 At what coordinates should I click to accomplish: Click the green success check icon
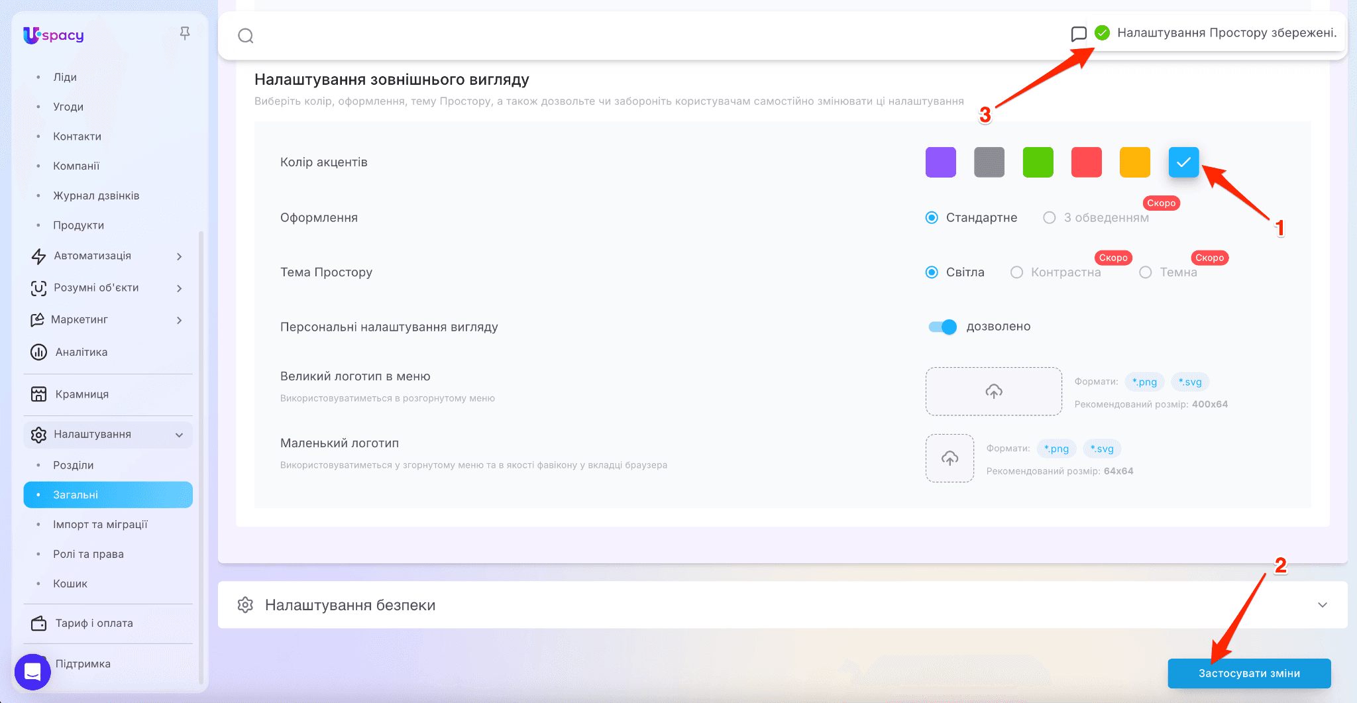1102,32
